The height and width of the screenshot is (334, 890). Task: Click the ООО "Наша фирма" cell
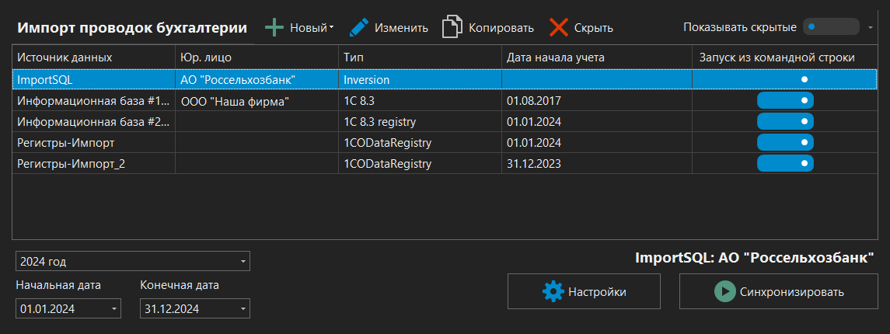(x=257, y=101)
